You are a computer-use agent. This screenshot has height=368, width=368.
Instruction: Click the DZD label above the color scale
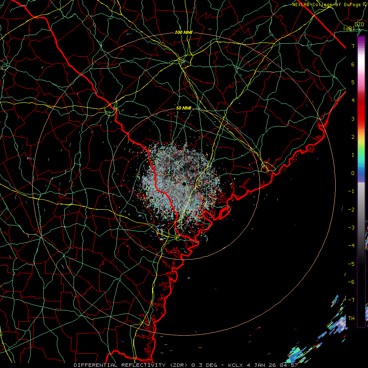pyautogui.click(x=359, y=24)
